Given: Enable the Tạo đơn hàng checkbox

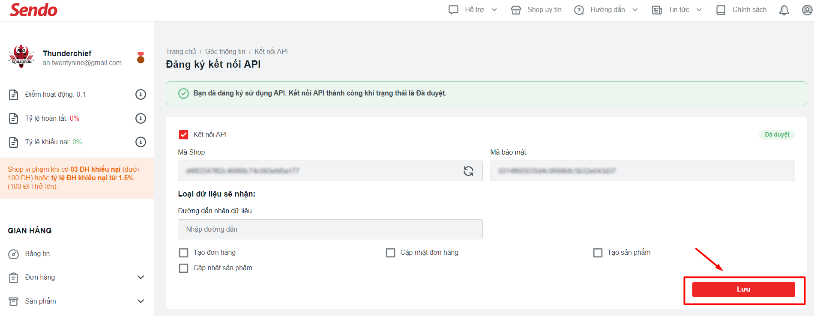Looking at the screenshot, I should click(x=183, y=253).
